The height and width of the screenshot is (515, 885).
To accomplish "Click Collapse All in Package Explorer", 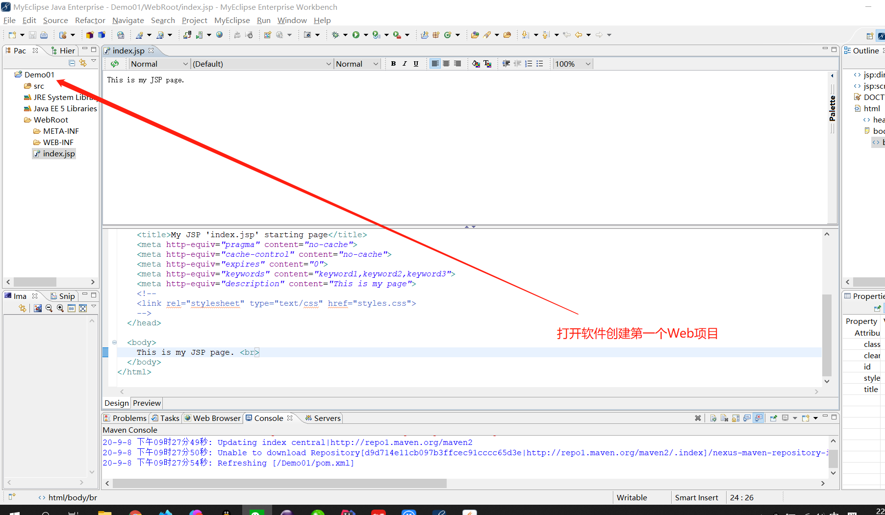I will [x=72, y=63].
